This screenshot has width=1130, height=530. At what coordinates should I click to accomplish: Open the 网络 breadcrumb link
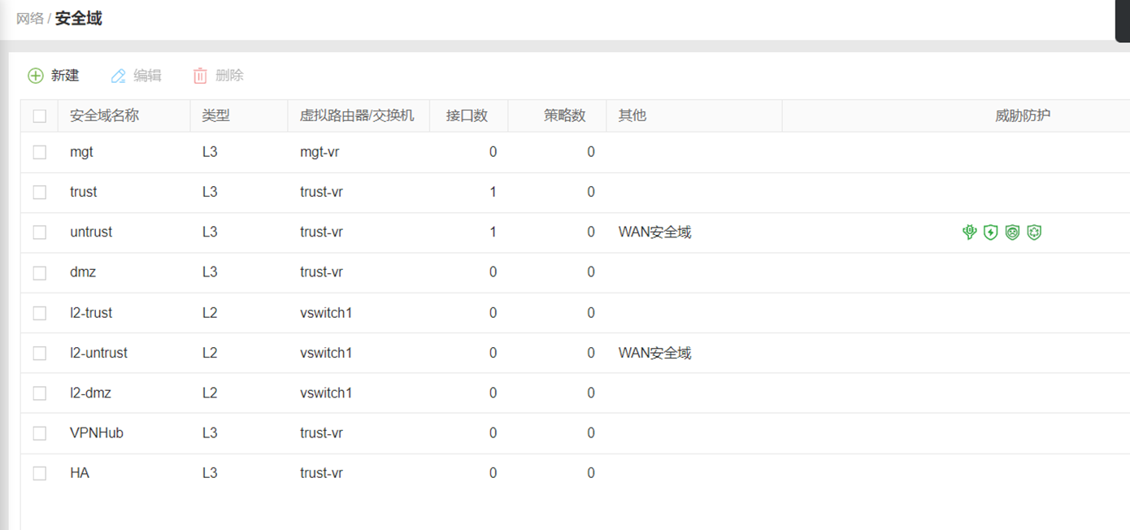pyautogui.click(x=29, y=18)
